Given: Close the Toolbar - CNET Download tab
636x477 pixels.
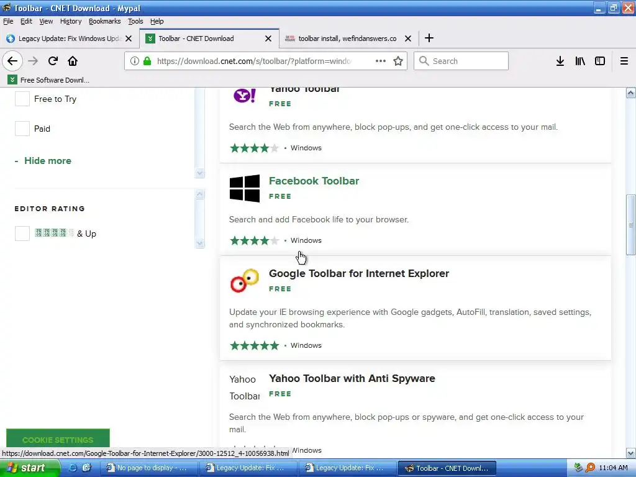Looking at the screenshot, I should 268,39.
